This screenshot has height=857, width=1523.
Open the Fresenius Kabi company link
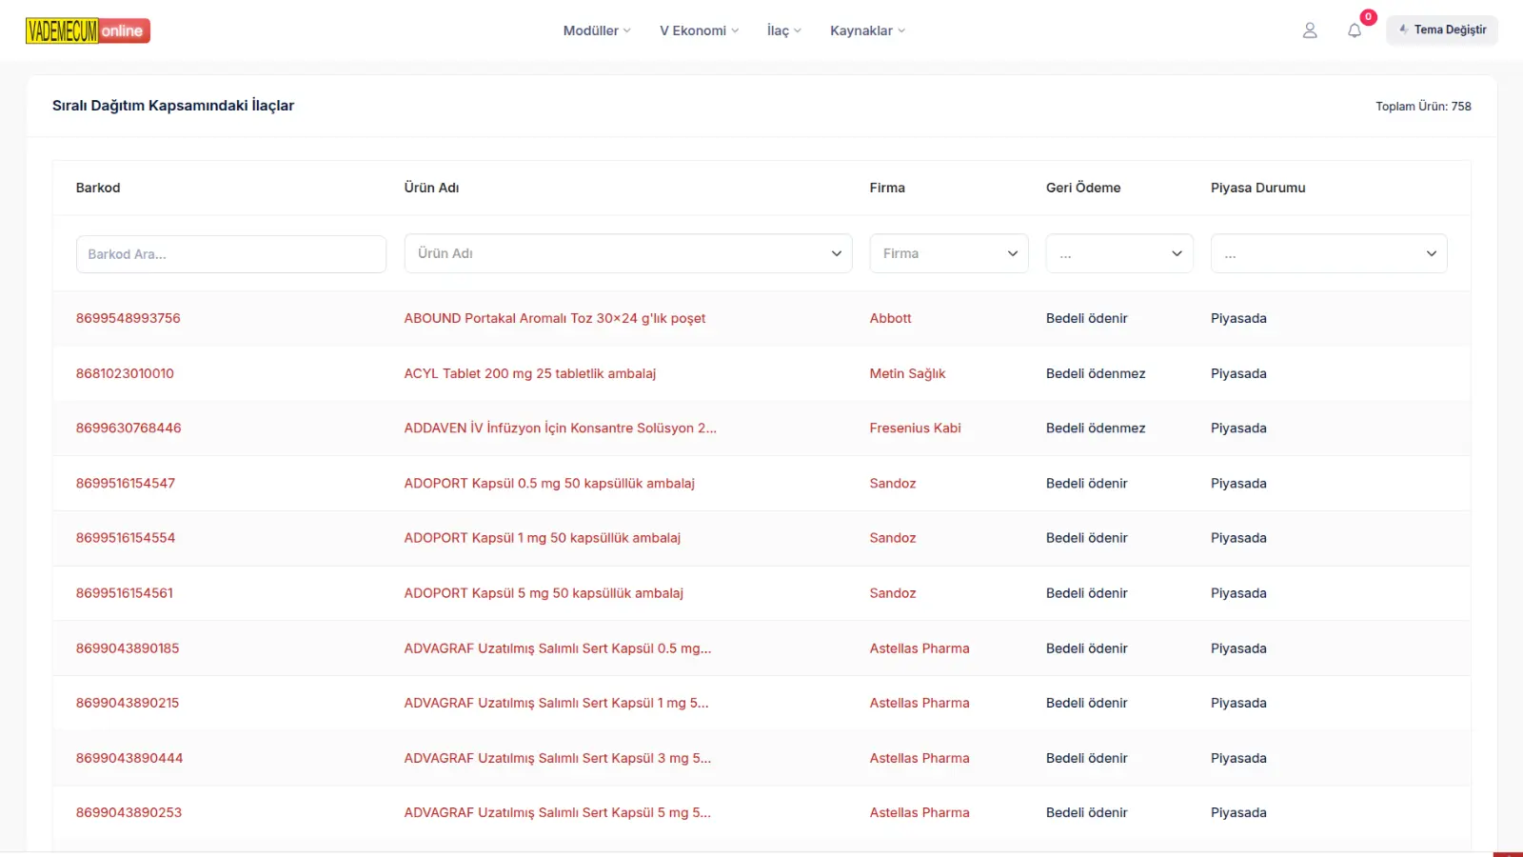[916, 428]
